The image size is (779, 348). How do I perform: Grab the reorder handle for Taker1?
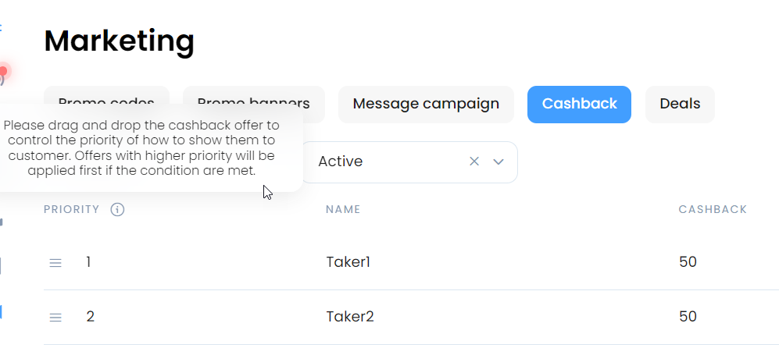tap(55, 263)
